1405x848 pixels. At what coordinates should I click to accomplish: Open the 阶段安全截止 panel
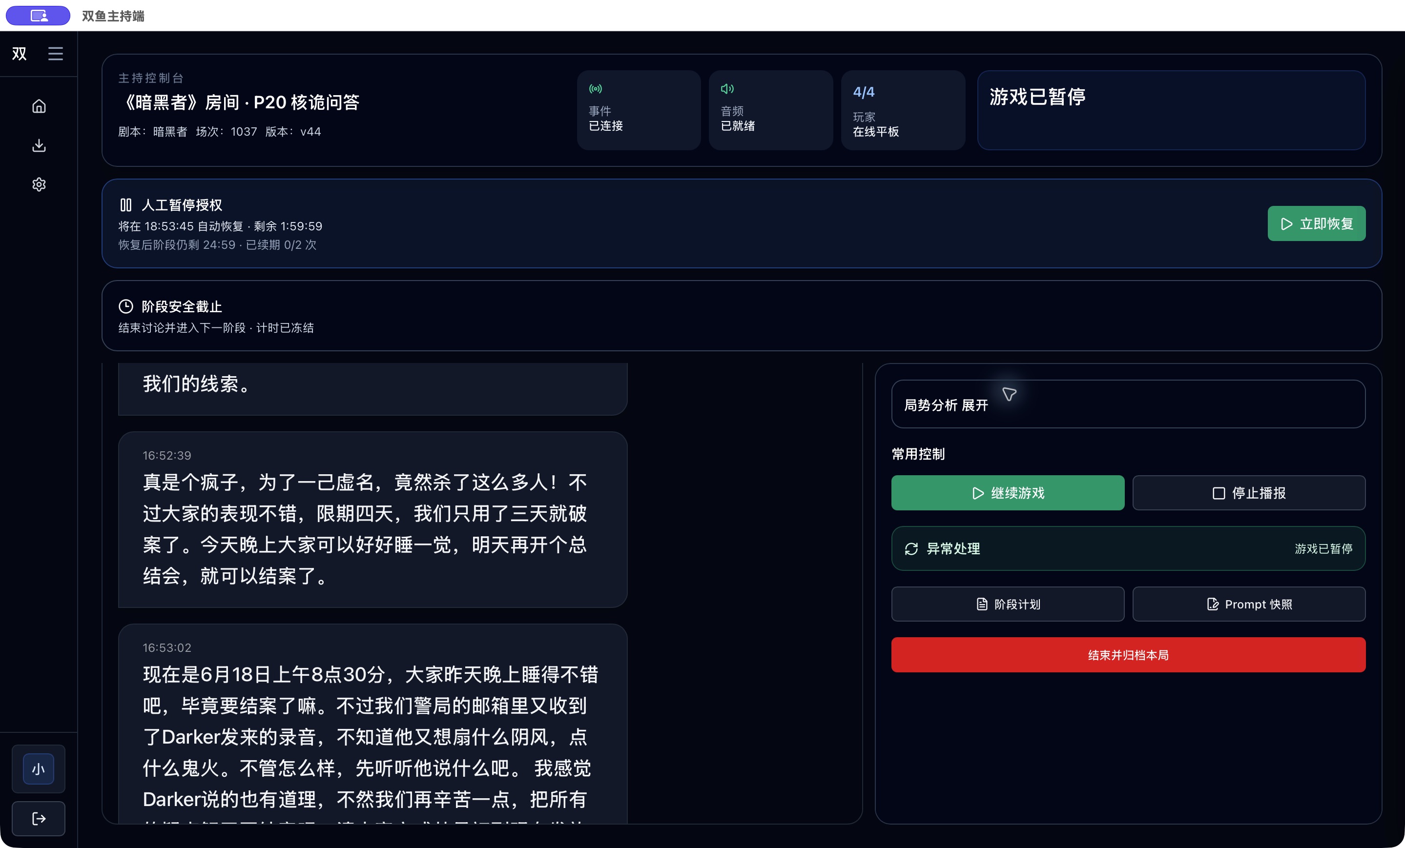[741, 316]
